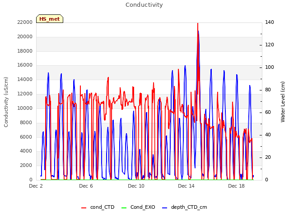
Task: Click the green Cond_EXO legend swatch
Action: 124,208
